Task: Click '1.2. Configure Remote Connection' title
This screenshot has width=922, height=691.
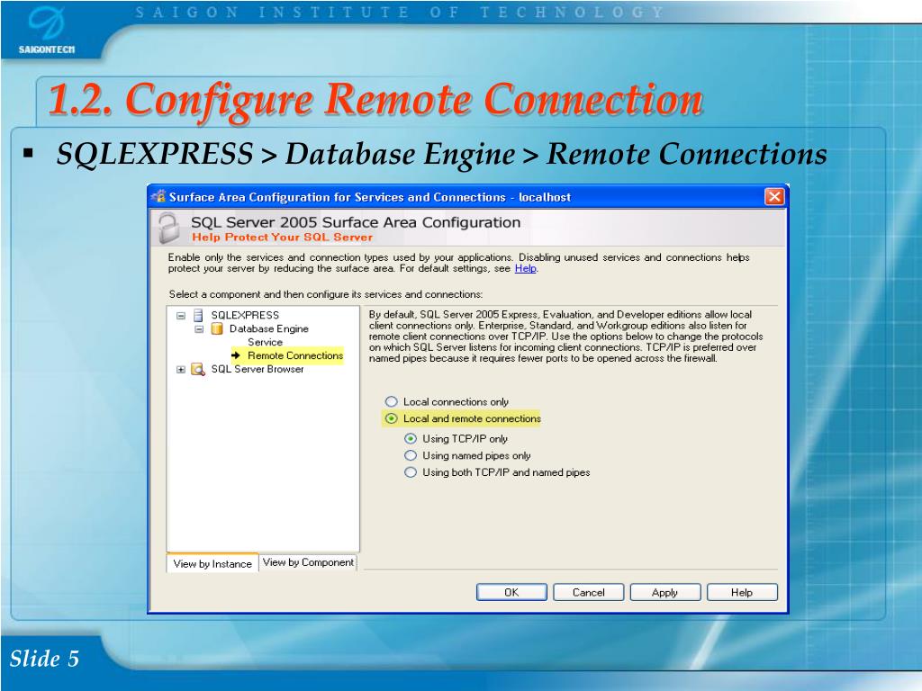Action: point(375,99)
